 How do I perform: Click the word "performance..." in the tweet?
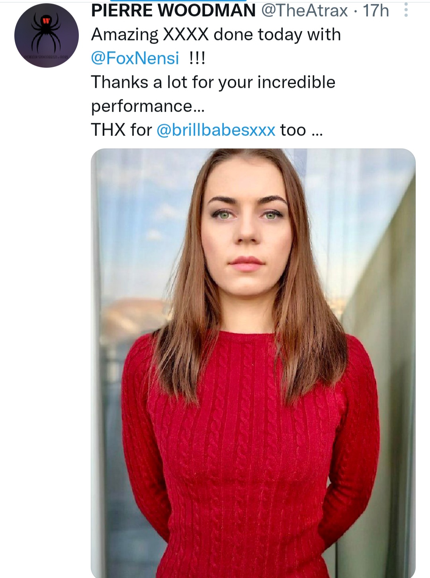(x=147, y=106)
